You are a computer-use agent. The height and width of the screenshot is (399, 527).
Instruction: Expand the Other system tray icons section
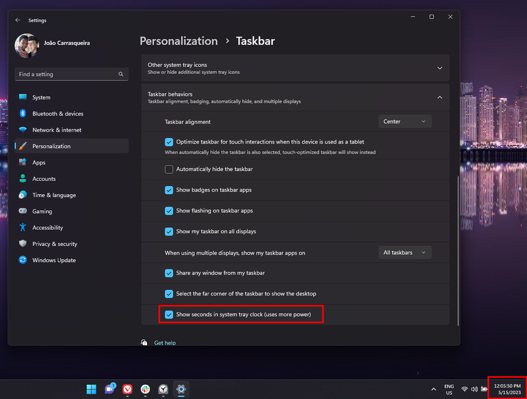[x=439, y=67]
